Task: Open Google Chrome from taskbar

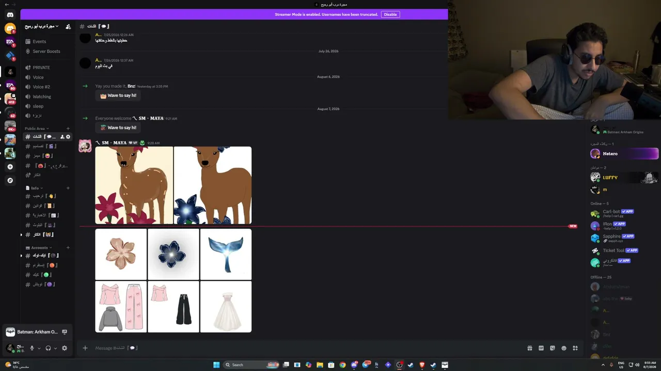Action: pos(342,365)
